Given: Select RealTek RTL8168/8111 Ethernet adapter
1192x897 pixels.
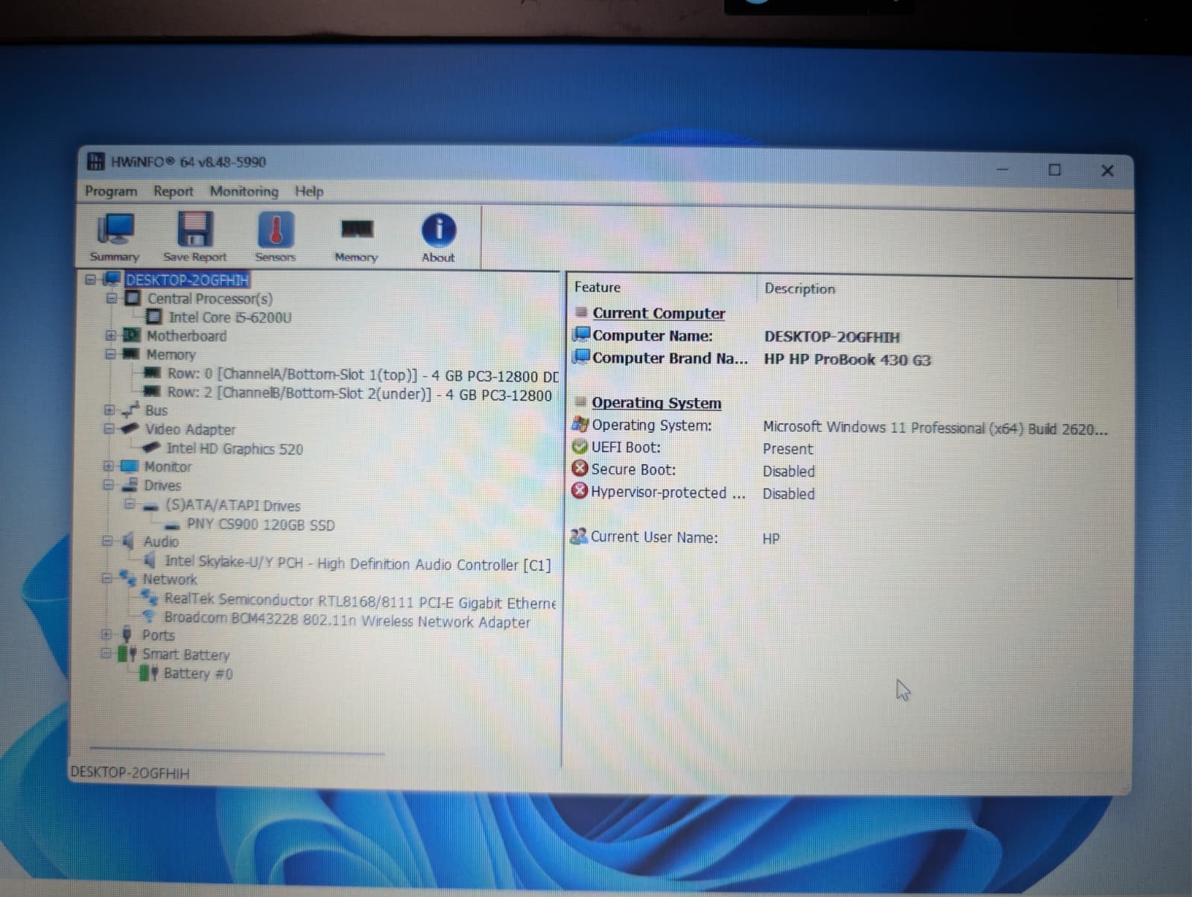Looking at the screenshot, I should pos(360,600).
